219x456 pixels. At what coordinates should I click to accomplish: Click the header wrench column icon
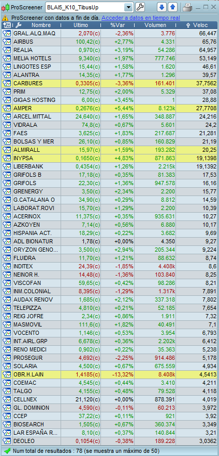coord(18,25)
